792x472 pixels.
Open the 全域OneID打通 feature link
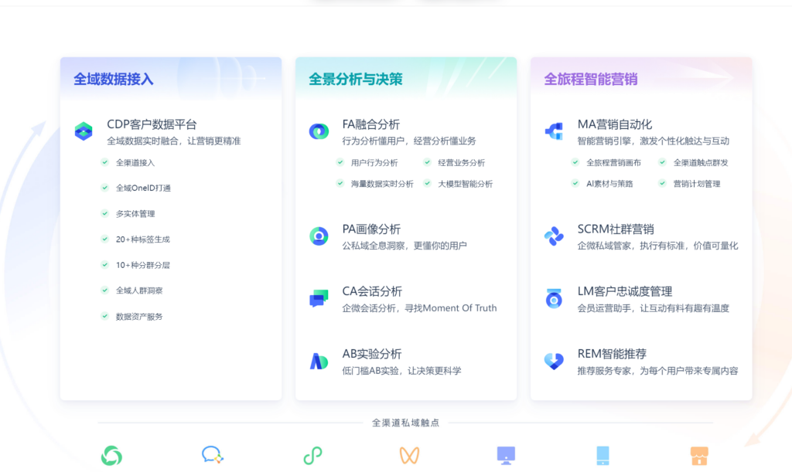click(143, 188)
